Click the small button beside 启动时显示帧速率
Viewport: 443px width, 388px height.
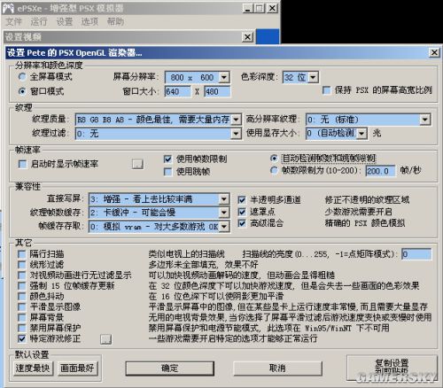pyautogui.click(x=137, y=164)
